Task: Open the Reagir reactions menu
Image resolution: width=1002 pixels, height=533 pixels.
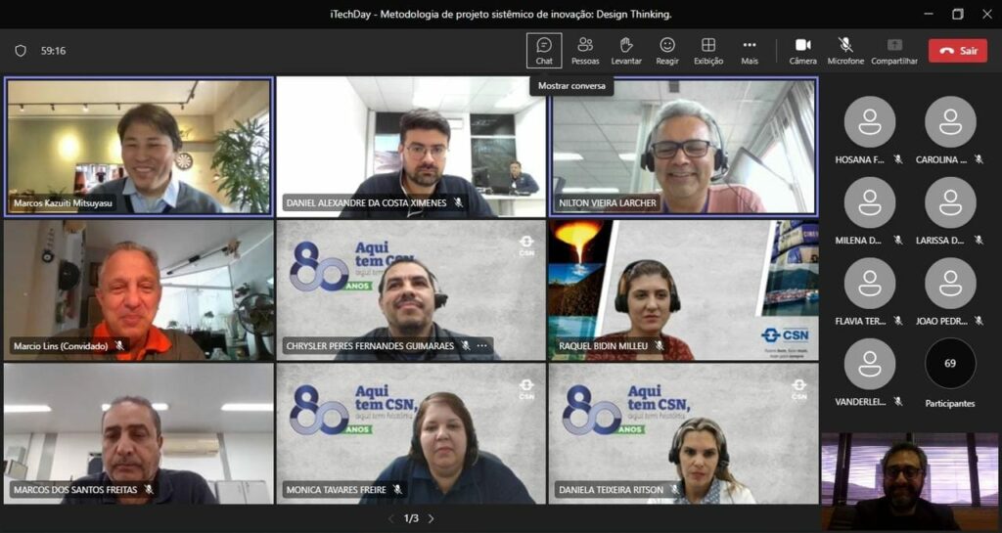Action: (x=667, y=50)
